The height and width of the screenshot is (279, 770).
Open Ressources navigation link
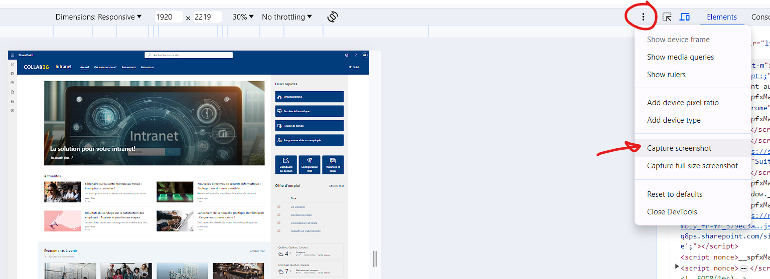(147, 67)
